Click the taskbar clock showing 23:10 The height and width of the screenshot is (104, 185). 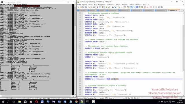(x=180, y=102)
